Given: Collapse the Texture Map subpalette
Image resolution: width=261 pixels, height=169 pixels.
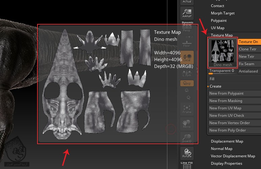Looking at the screenshot, I should (221, 35).
